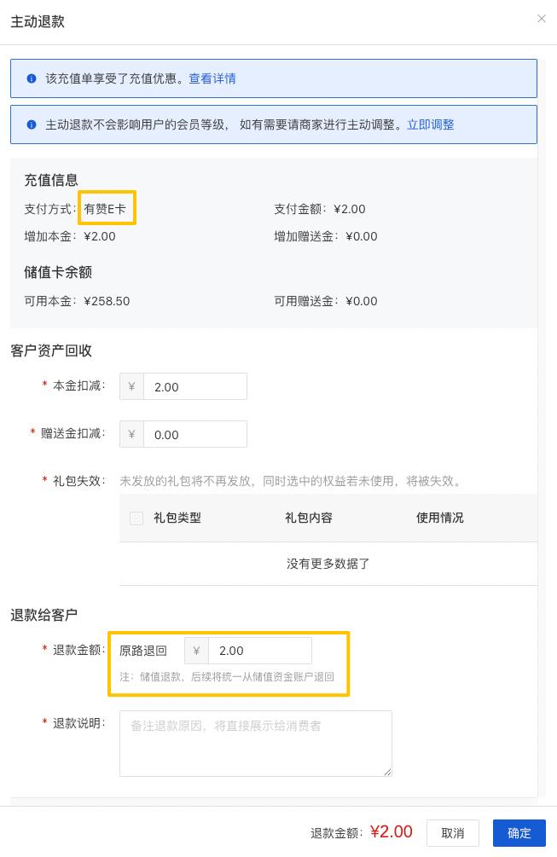Click into the 退款说明 text area
557x857 pixels.
[255, 743]
